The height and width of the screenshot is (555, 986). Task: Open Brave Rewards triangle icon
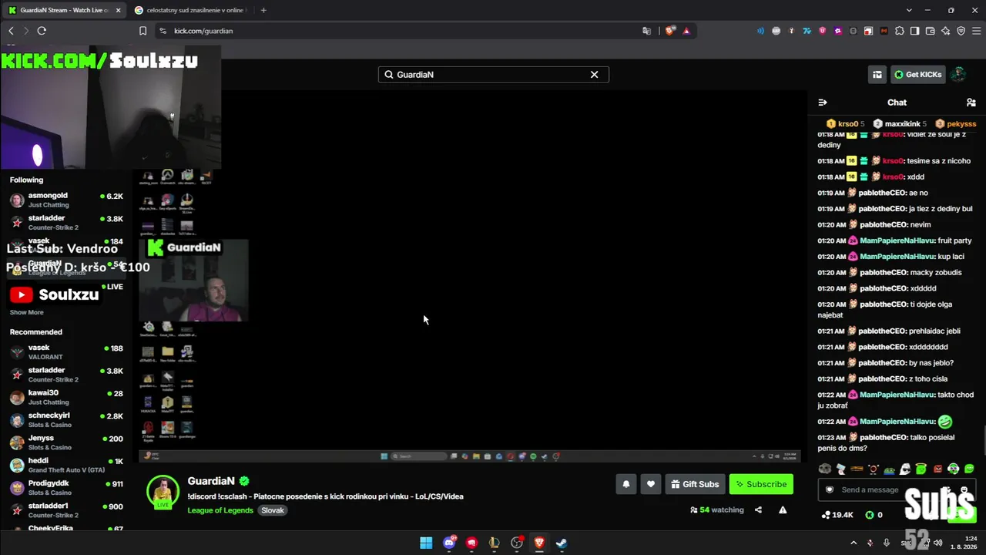click(x=686, y=31)
